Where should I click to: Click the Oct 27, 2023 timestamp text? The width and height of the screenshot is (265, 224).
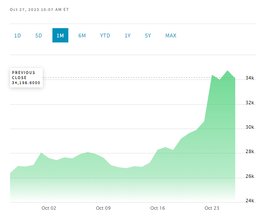(40, 9)
